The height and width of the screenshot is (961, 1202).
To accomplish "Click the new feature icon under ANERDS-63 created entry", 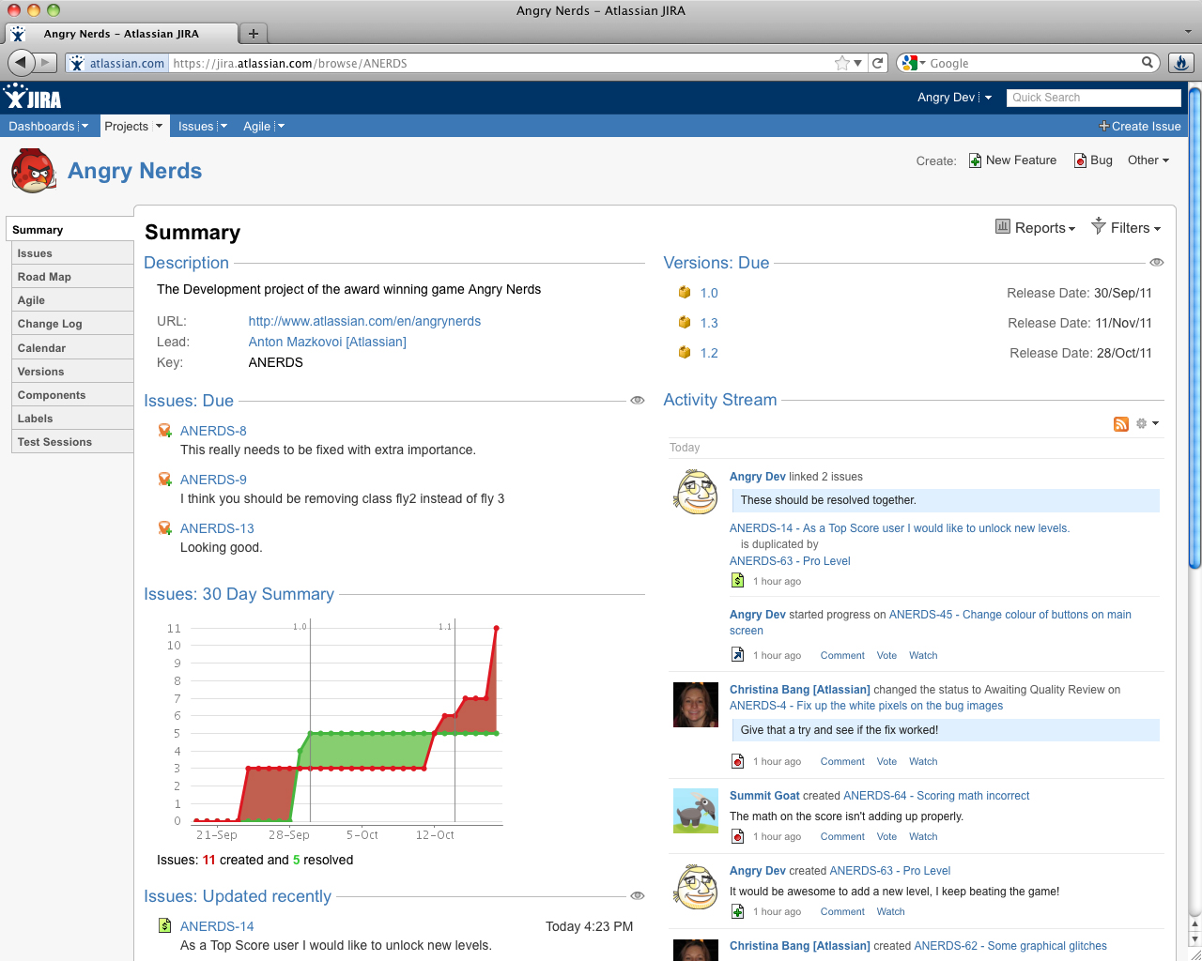I will 737,911.
